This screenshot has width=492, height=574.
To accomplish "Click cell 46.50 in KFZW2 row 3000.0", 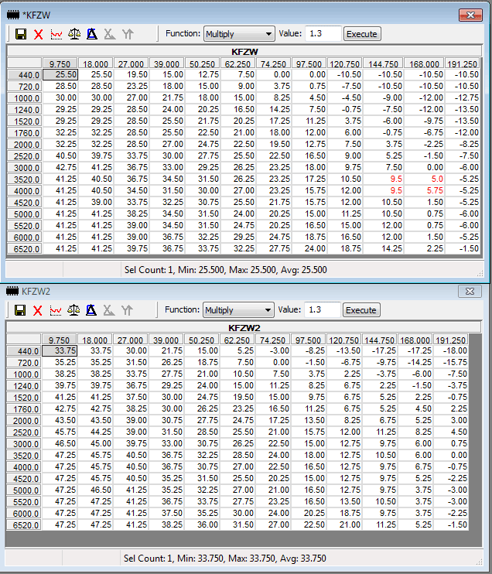I will (x=60, y=443).
